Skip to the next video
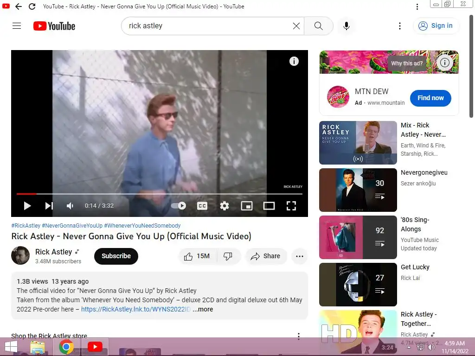 point(49,206)
